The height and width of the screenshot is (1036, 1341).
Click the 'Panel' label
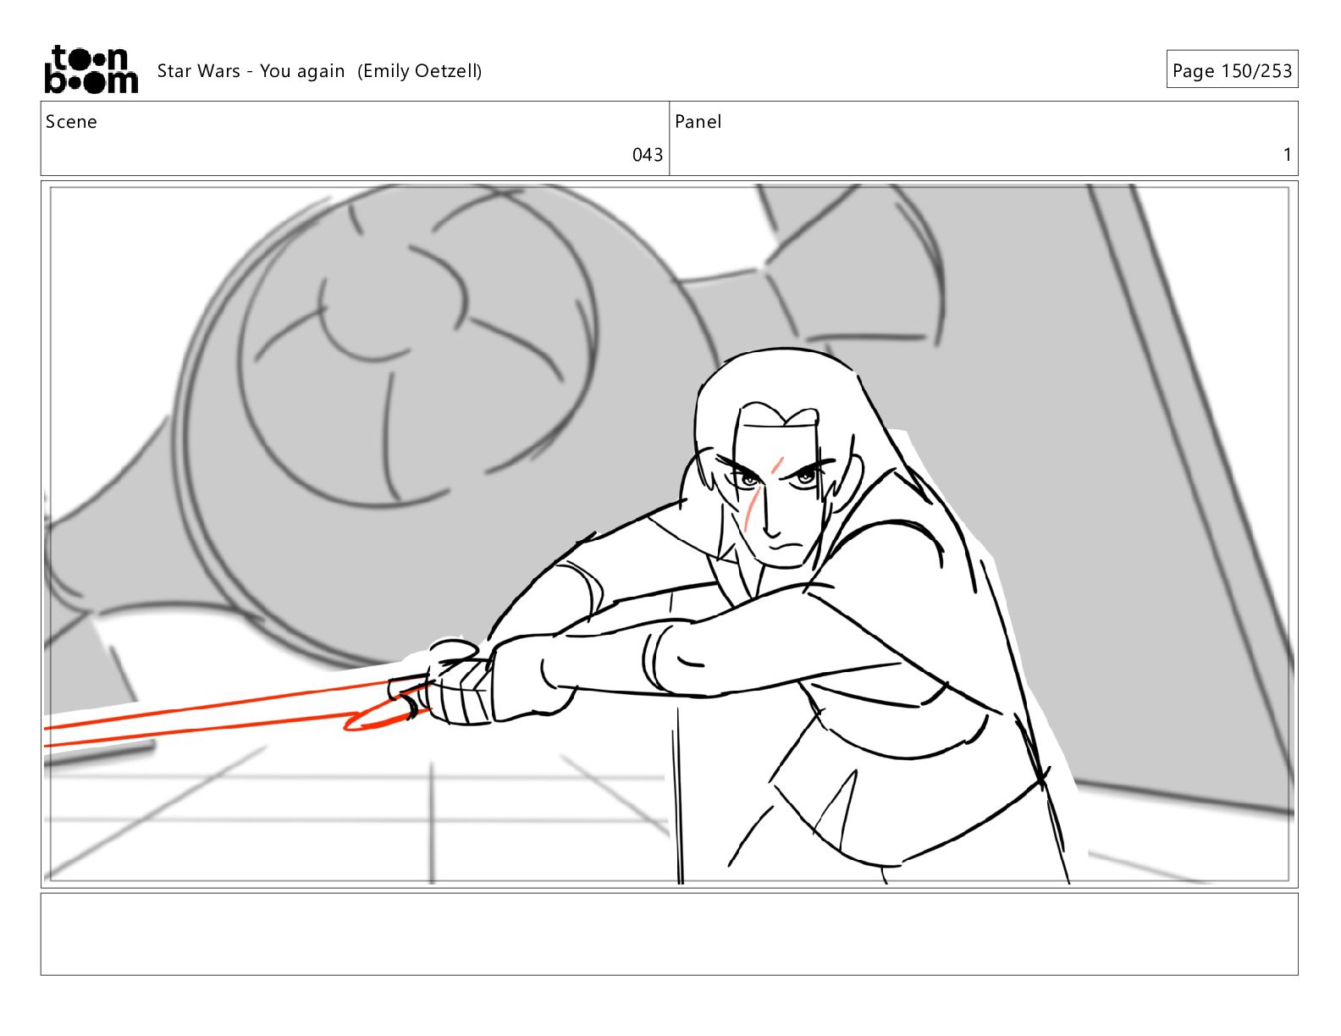698,122
